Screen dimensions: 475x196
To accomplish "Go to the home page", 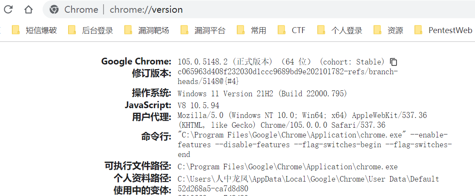I will [x=28, y=9].
